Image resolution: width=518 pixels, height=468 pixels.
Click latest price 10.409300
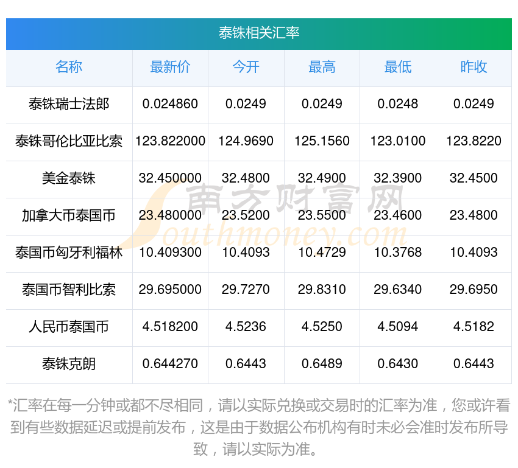170,253
